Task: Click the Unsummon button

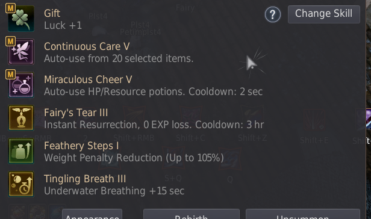Action: pos(302,214)
